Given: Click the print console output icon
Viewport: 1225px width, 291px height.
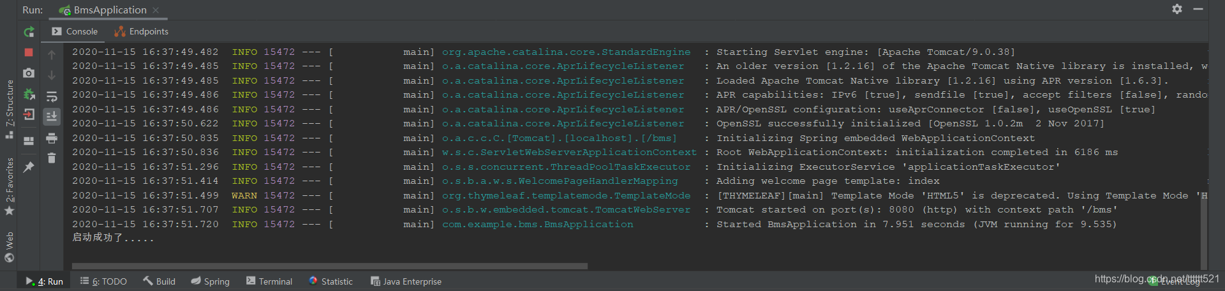Looking at the screenshot, I should pyautogui.click(x=52, y=138).
